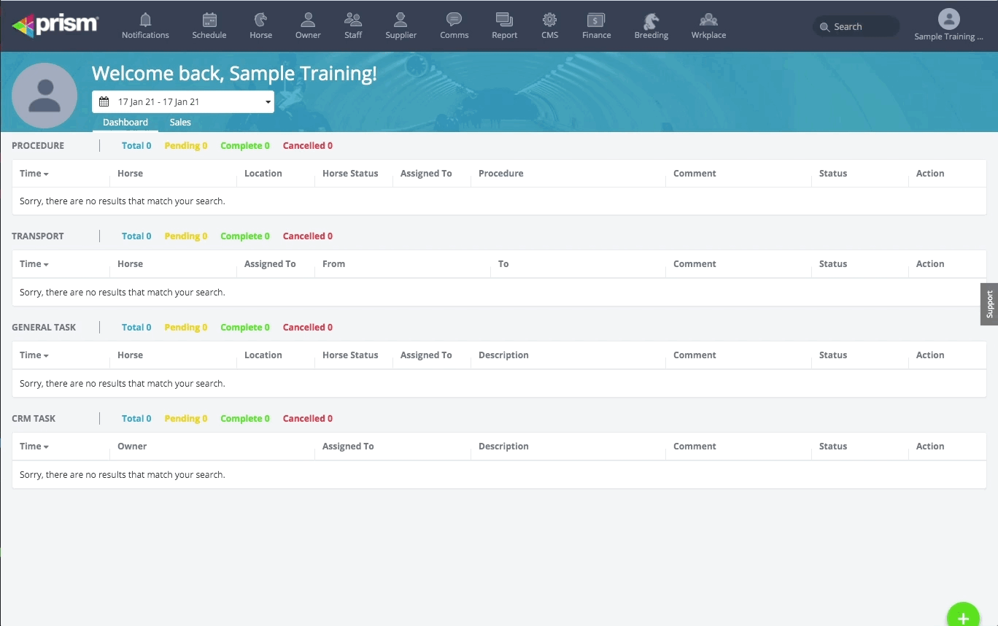Click the CRM TASK section title
The image size is (998, 626).
[x=34, y=419]
